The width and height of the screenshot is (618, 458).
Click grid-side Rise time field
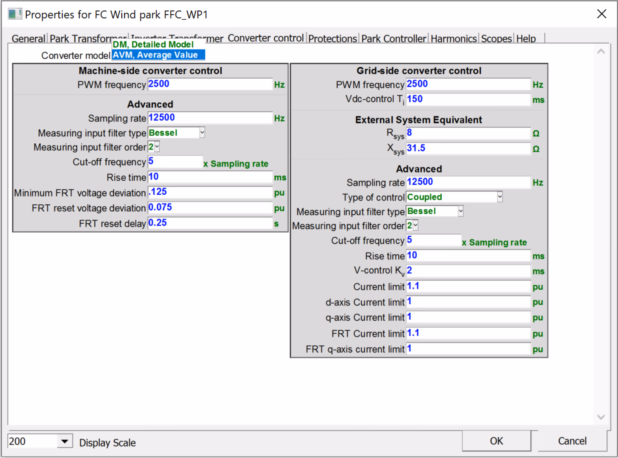(x=468, y=256)
